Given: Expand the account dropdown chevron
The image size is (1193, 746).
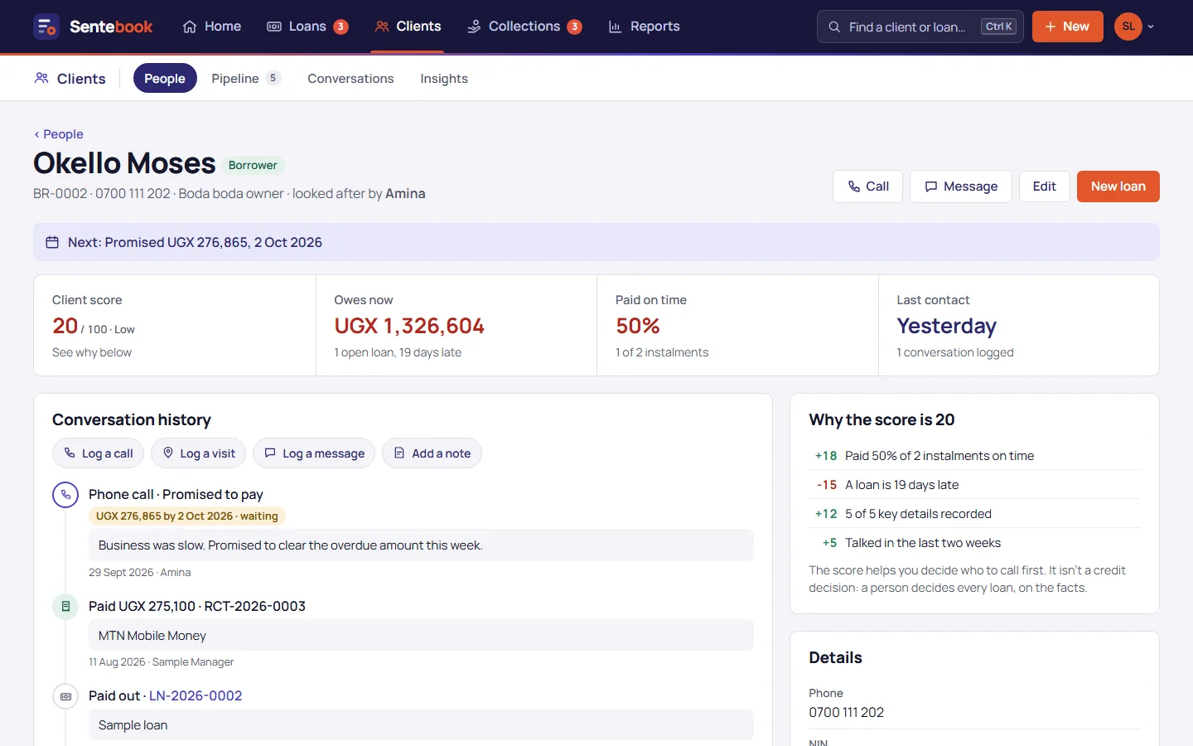Looking at the screenshot, I should click(1151, 27).
